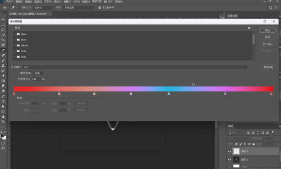Open the 窗口(W) menu

[x=108, y=2]
